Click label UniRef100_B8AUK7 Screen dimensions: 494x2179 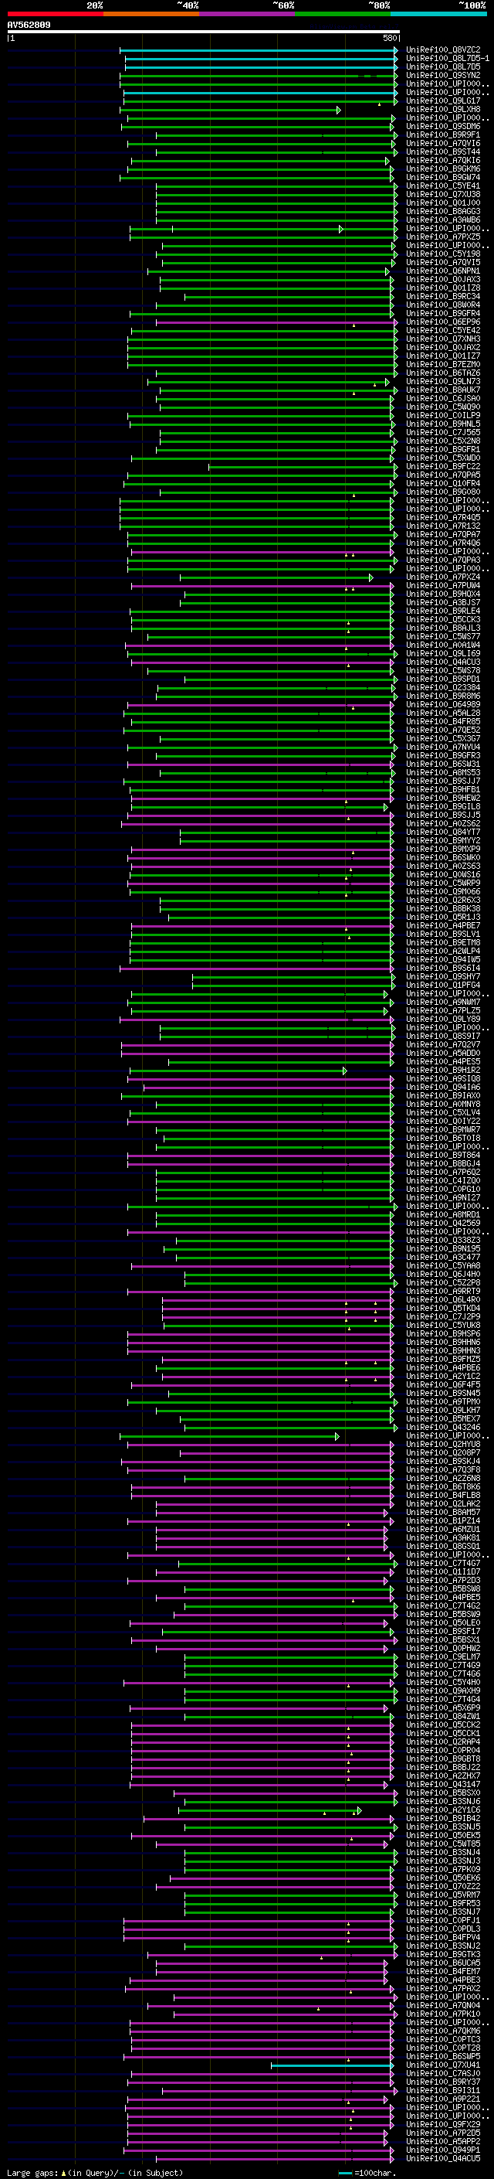pyautogui.click(x=443, y=390)
